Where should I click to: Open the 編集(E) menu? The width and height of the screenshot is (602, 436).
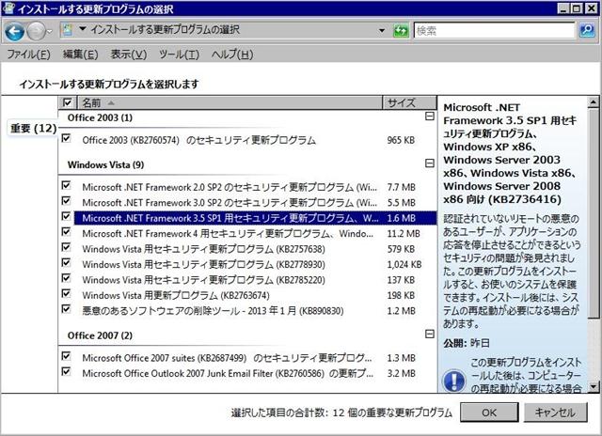point(80,54)
